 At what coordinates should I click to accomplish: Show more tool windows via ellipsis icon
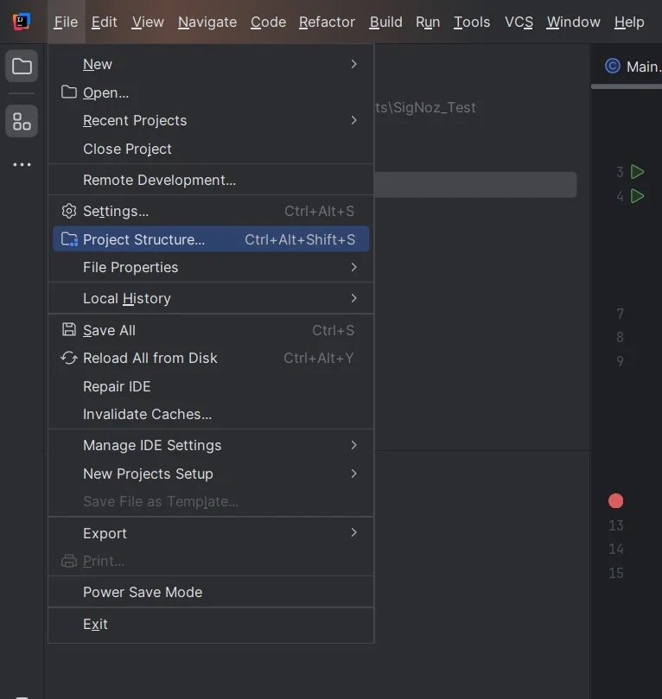point(22,164)
